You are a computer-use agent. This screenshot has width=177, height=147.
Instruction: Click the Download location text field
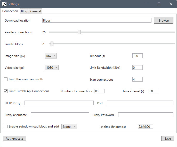click(x=97, y=21)
